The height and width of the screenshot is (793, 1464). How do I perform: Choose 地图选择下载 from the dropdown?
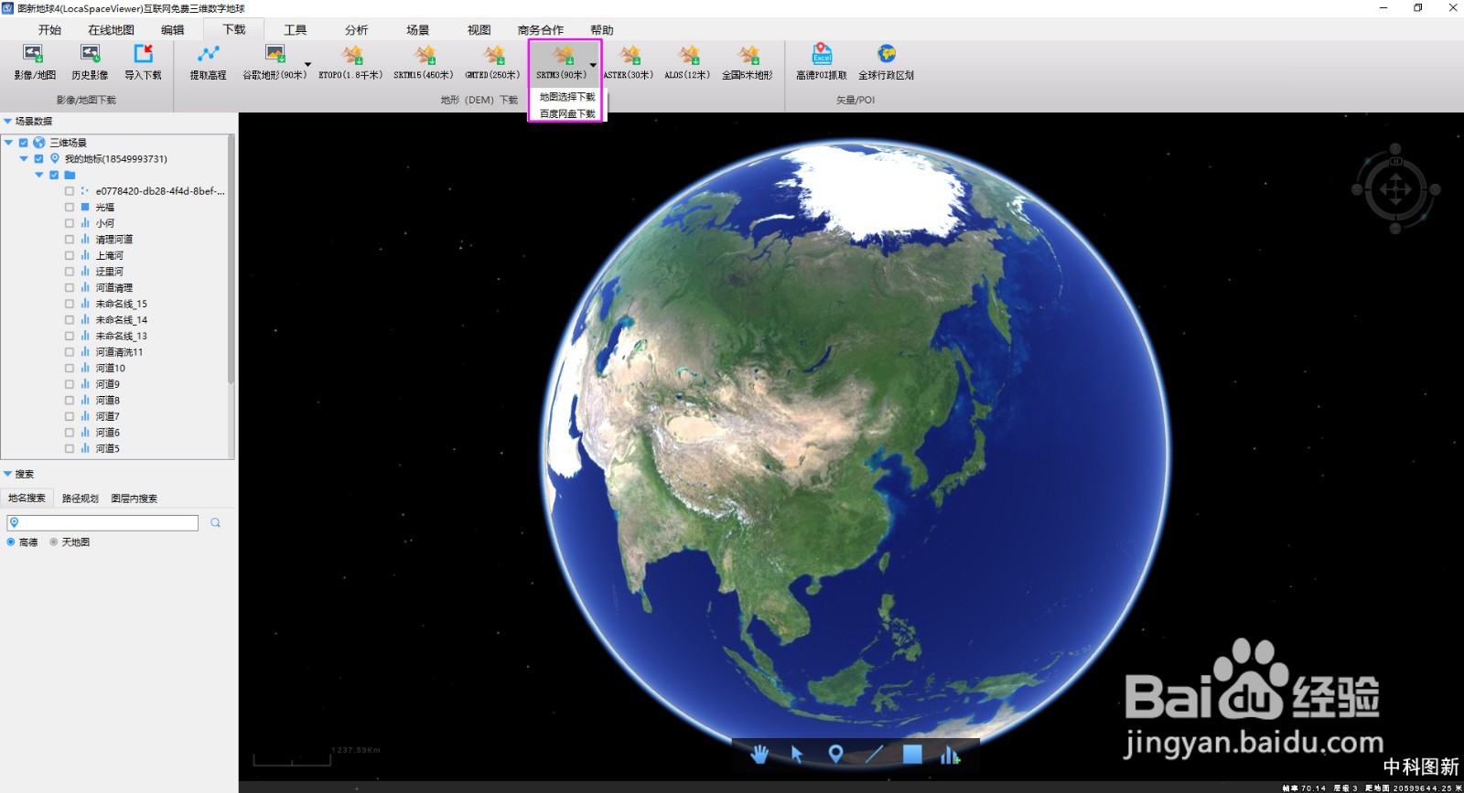pyautogui.click(x=567, y=97)
